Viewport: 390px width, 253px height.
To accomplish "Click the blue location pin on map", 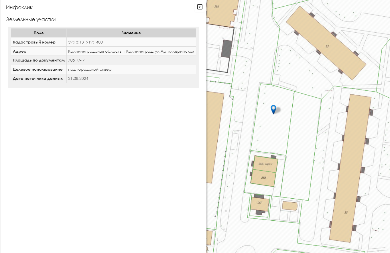I will coord(273,109).
